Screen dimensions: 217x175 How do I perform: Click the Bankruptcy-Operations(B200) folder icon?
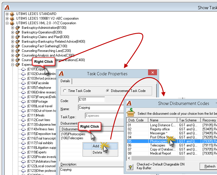click(18, 32)
